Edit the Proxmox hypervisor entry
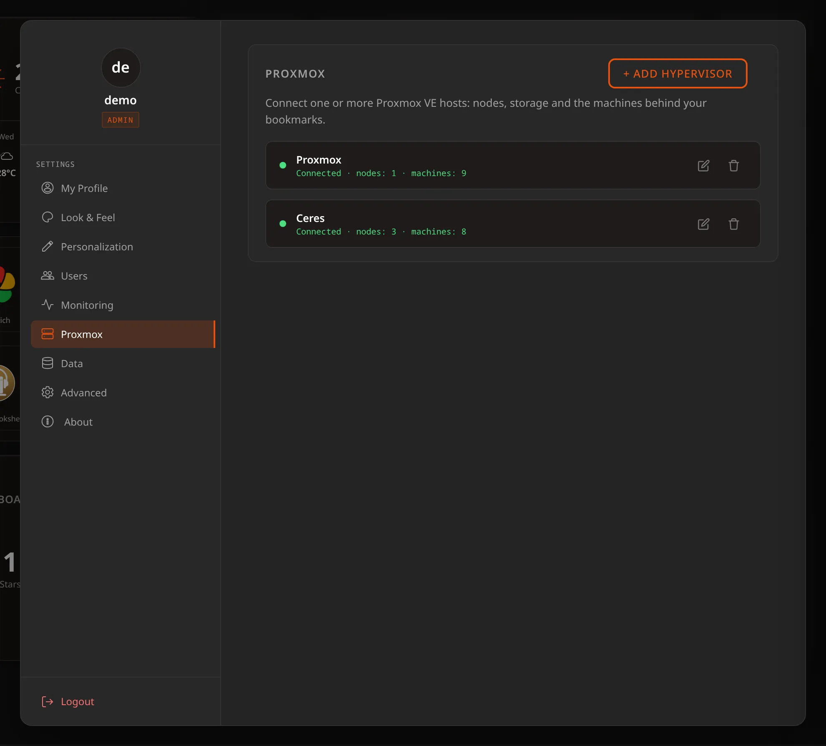The height and width of the screenshot is (746, 826). (x=703, y=166)
